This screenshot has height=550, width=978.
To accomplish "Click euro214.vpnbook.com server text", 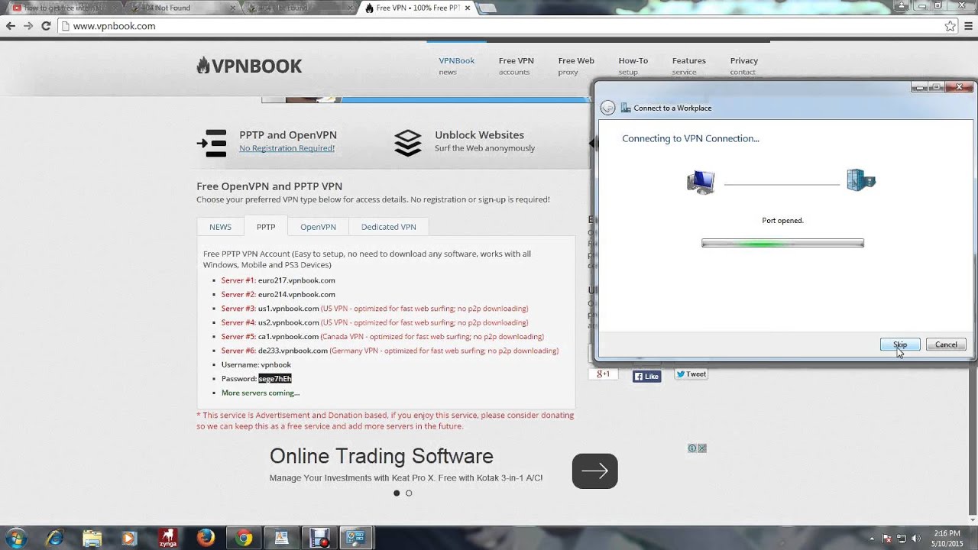I will pos(296,294).
